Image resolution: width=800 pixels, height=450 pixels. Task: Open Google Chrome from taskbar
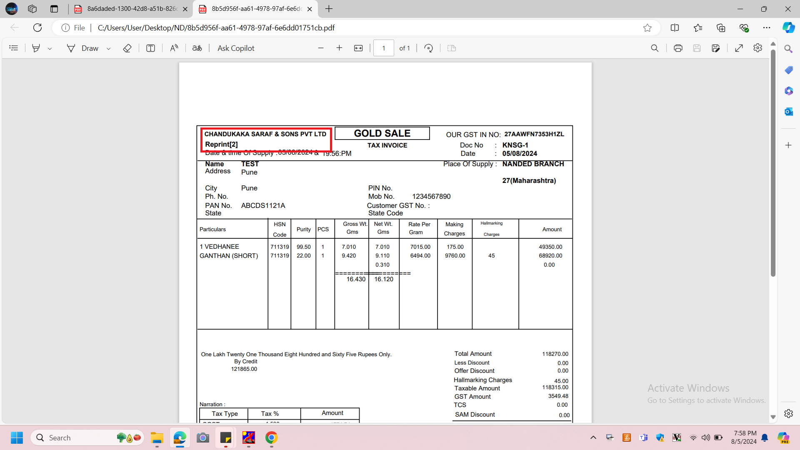271,438
